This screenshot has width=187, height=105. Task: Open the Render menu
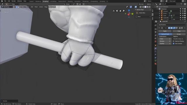(x=14, y=1)
